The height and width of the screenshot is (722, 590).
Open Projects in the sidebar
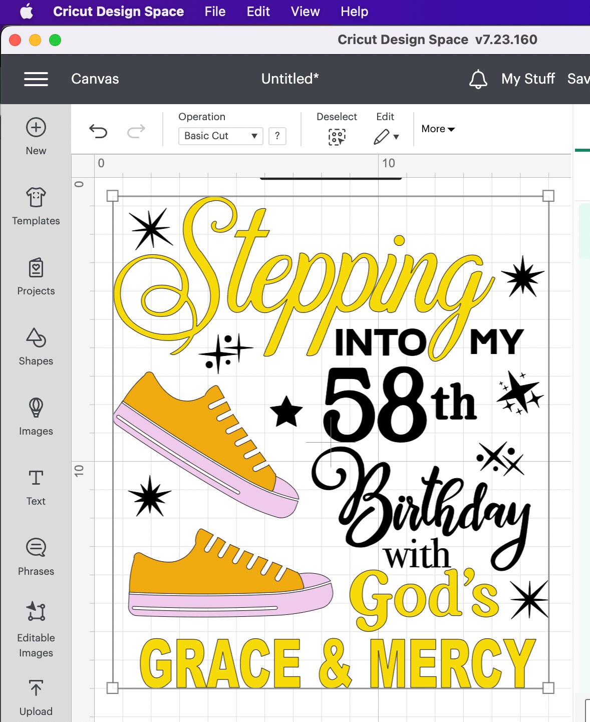click(x=36, y=276)
